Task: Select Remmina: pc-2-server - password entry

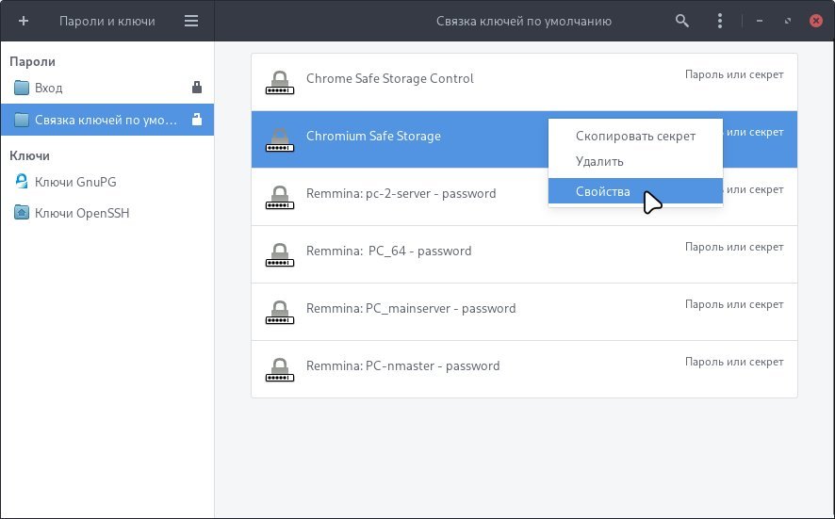Action: tap(401, 194)
